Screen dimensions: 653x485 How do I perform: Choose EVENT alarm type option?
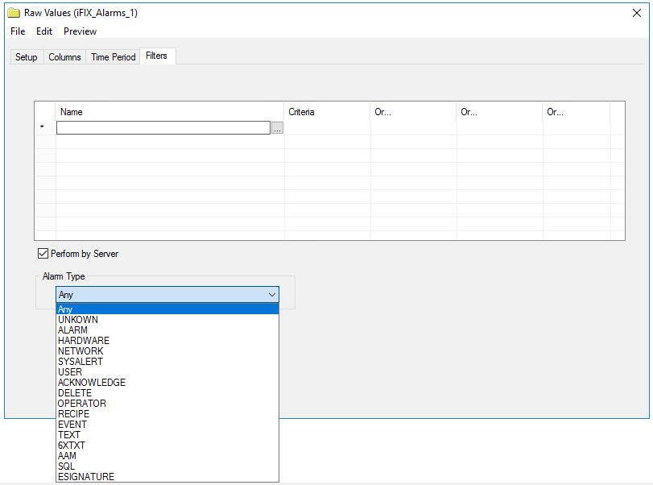coord(167,424)
